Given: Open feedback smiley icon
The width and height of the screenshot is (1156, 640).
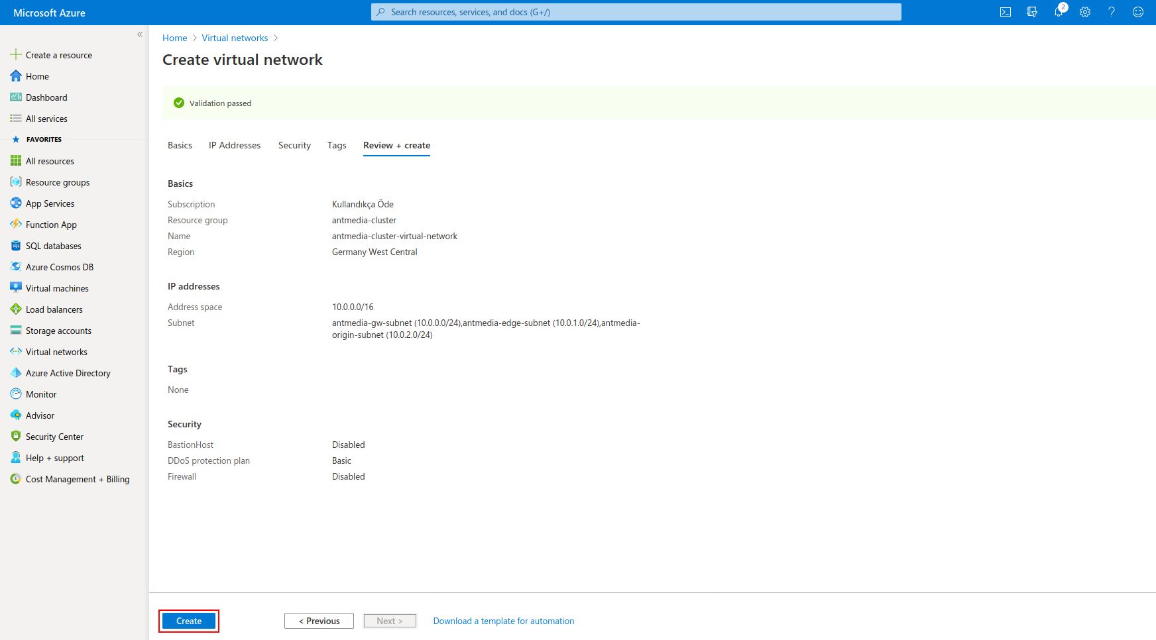Looking at the screenshot, I should [x=1138, y=12].
